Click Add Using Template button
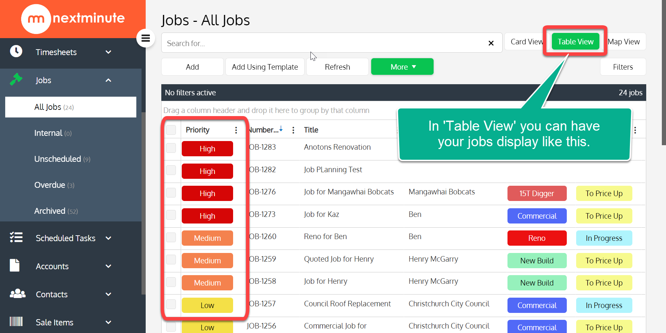666x333 pixels. [265, 67]
